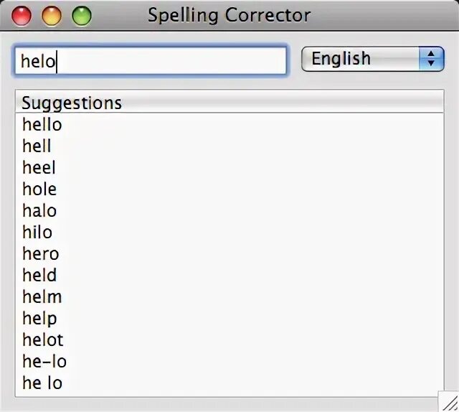
Task: Choose the suggestion "help"
Action: tap(39, 319)
